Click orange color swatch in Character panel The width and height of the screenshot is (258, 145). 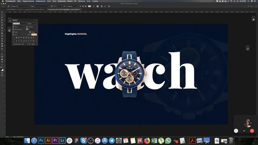pyautogui.click(x=34, y=35)
